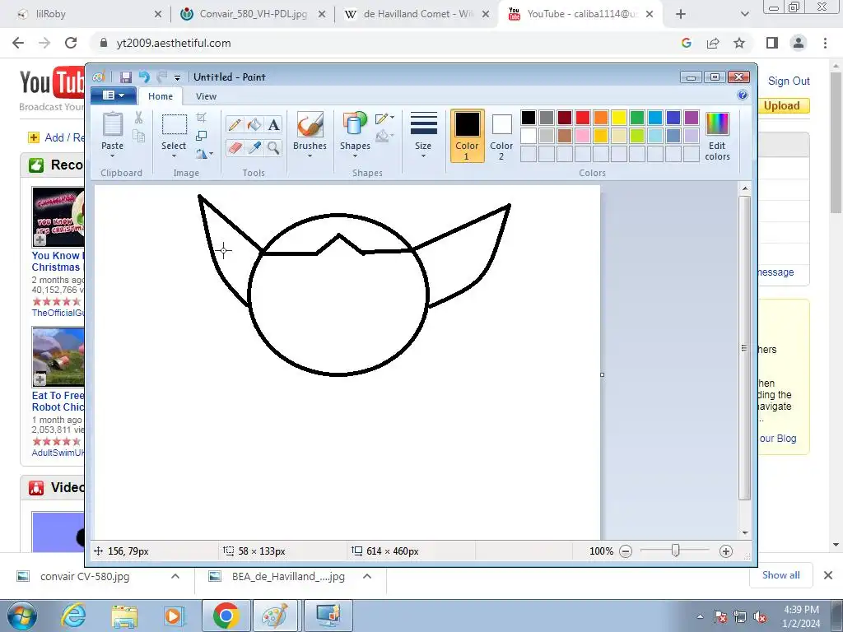Select the Eraser tool

235,147
